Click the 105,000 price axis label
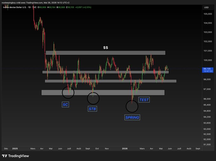Viewport: 216px width, 161px height. pos(208,14)
